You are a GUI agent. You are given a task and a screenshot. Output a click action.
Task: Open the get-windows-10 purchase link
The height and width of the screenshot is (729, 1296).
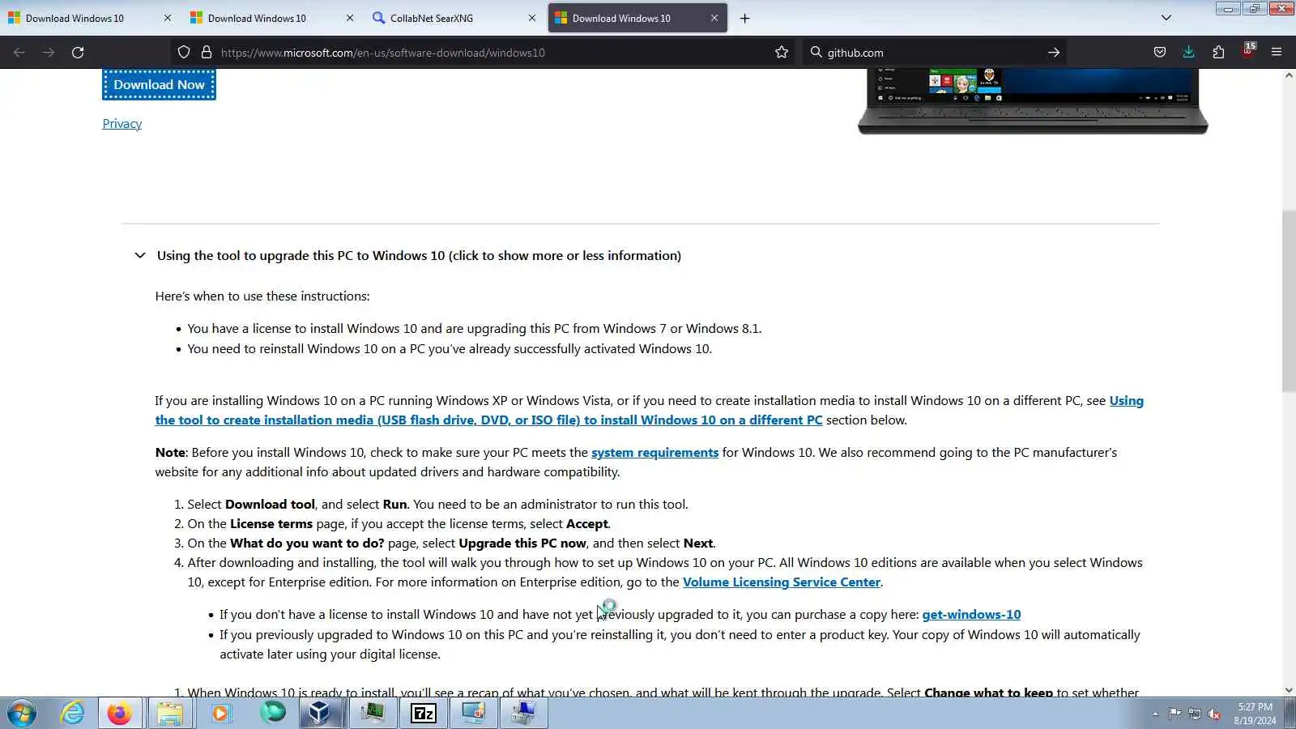(971, 615)
